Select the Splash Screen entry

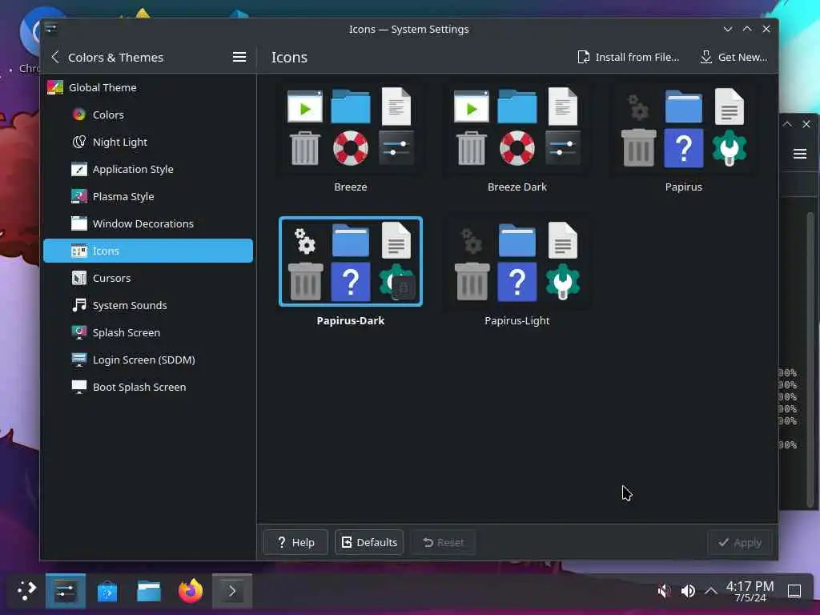point(148,332)
